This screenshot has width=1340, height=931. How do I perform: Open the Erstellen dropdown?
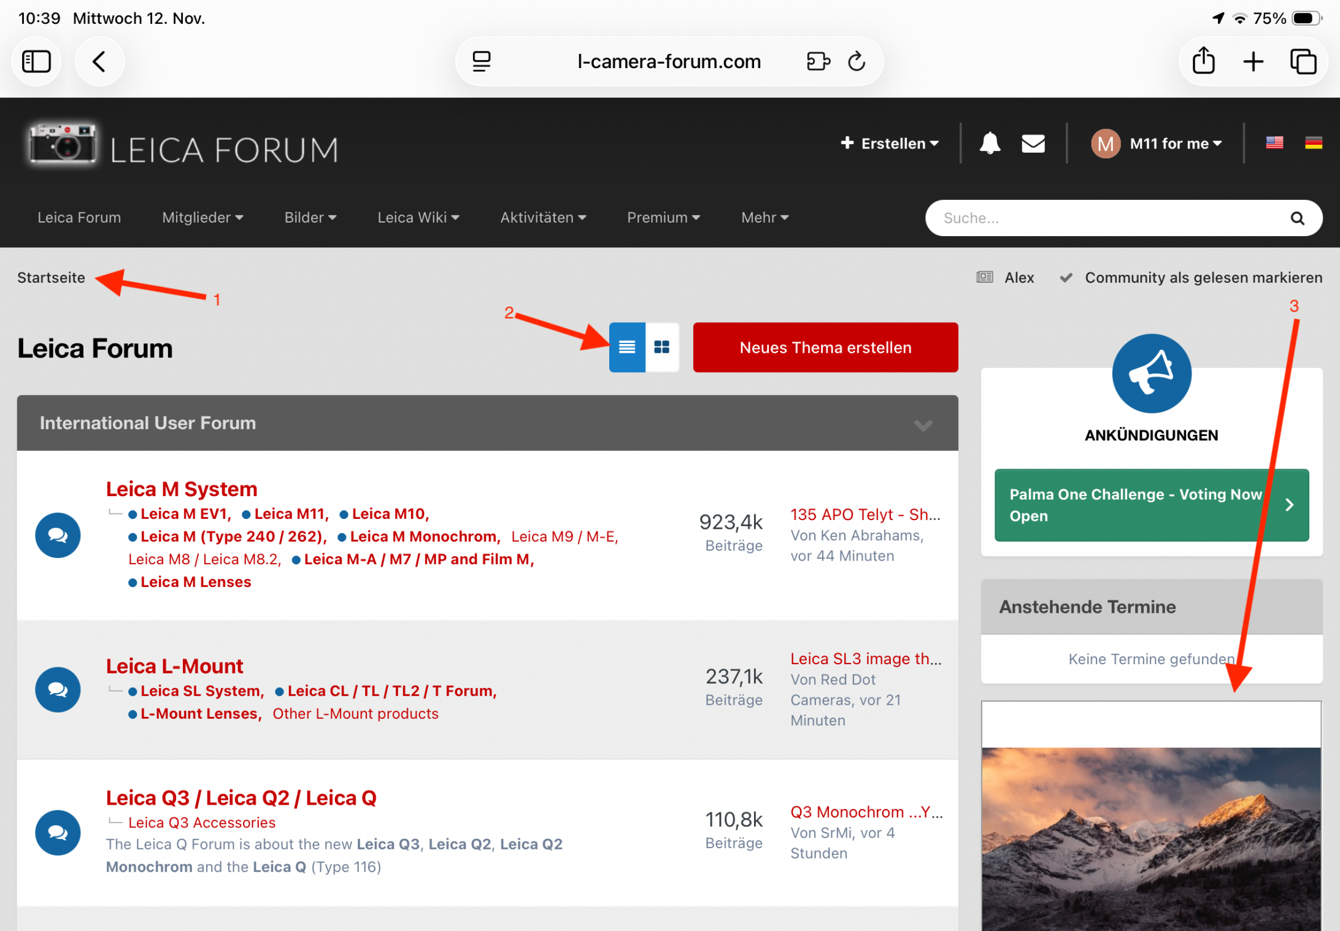[890, 144]
